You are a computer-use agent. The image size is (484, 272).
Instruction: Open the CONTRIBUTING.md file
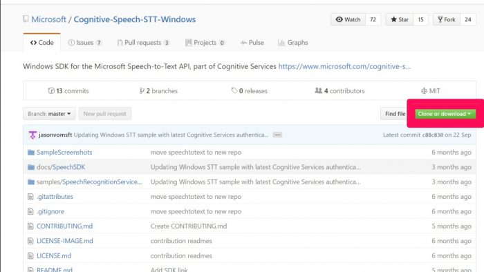[64, 226]
